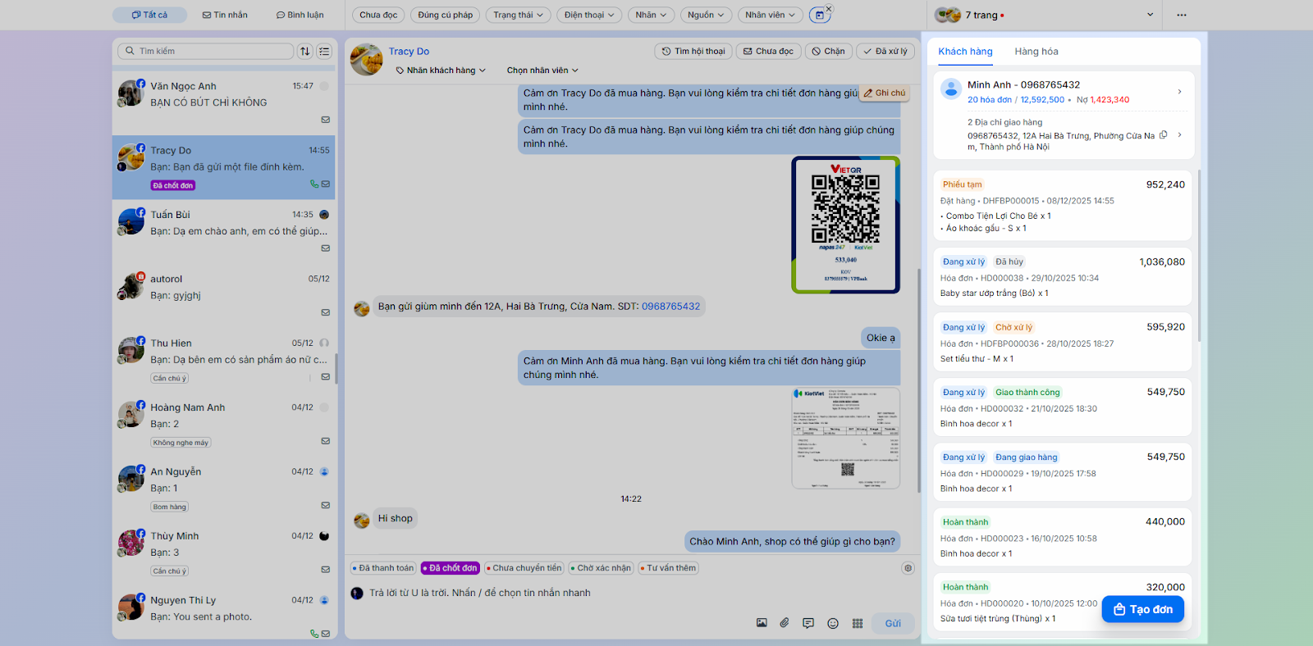This screenshot has height=646, width=1313.
Task: Open the quick reply message icon
Action: pyautogui.click(x=808, y=623)
